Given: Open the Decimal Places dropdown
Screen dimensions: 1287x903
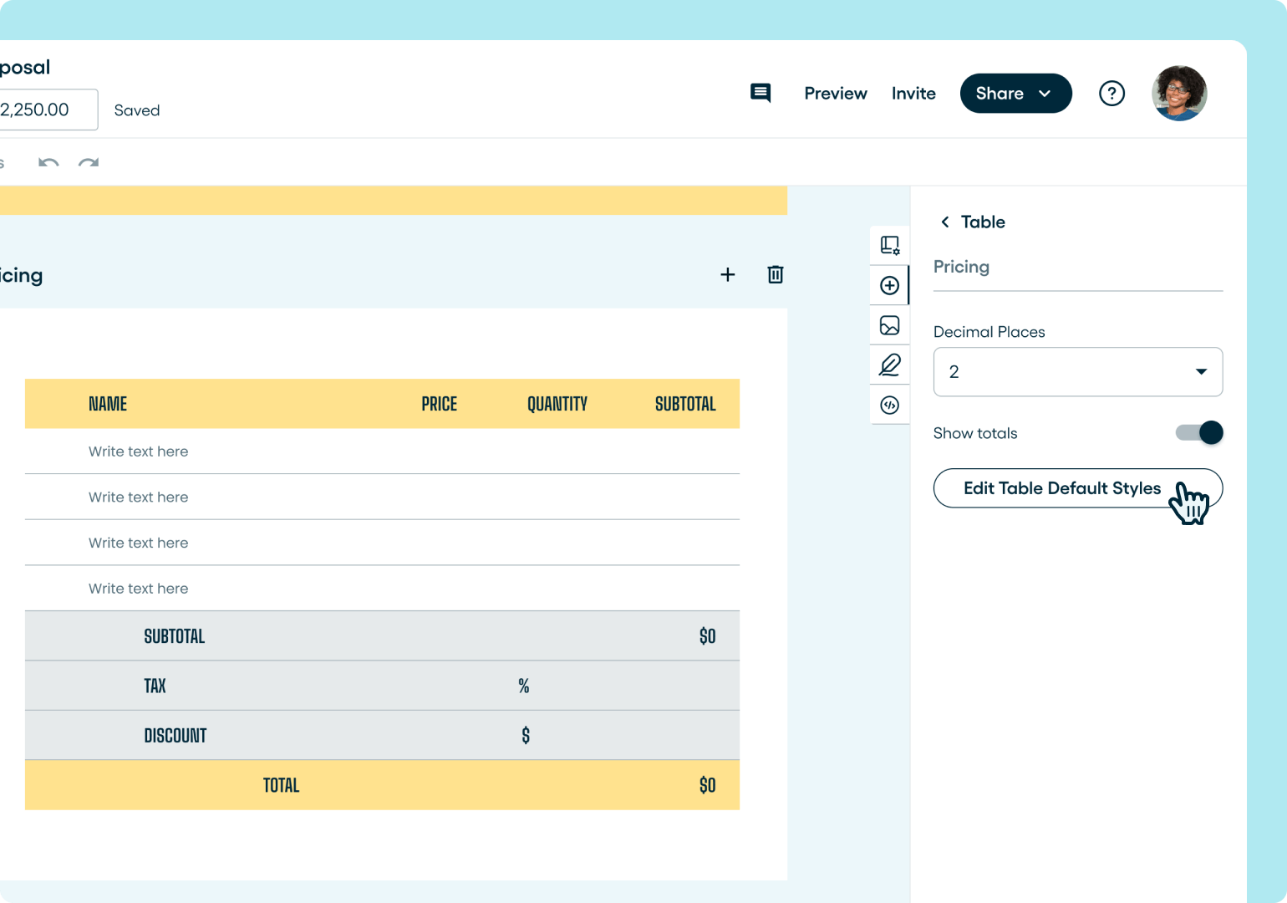Looking at the screenshot, I should [1077, 371].
